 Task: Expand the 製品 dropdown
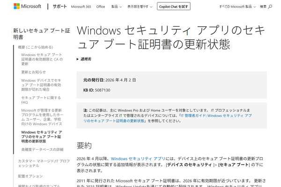pos(117,7)
